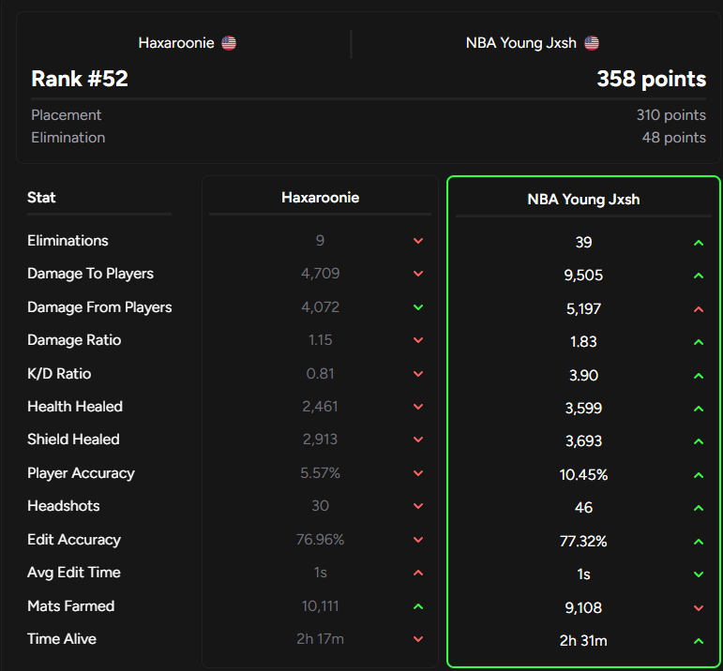This screenshot has height=671, width=723.
Task: Click Haxaroonie's Headshots down arrow
Action: pos(418,506)
